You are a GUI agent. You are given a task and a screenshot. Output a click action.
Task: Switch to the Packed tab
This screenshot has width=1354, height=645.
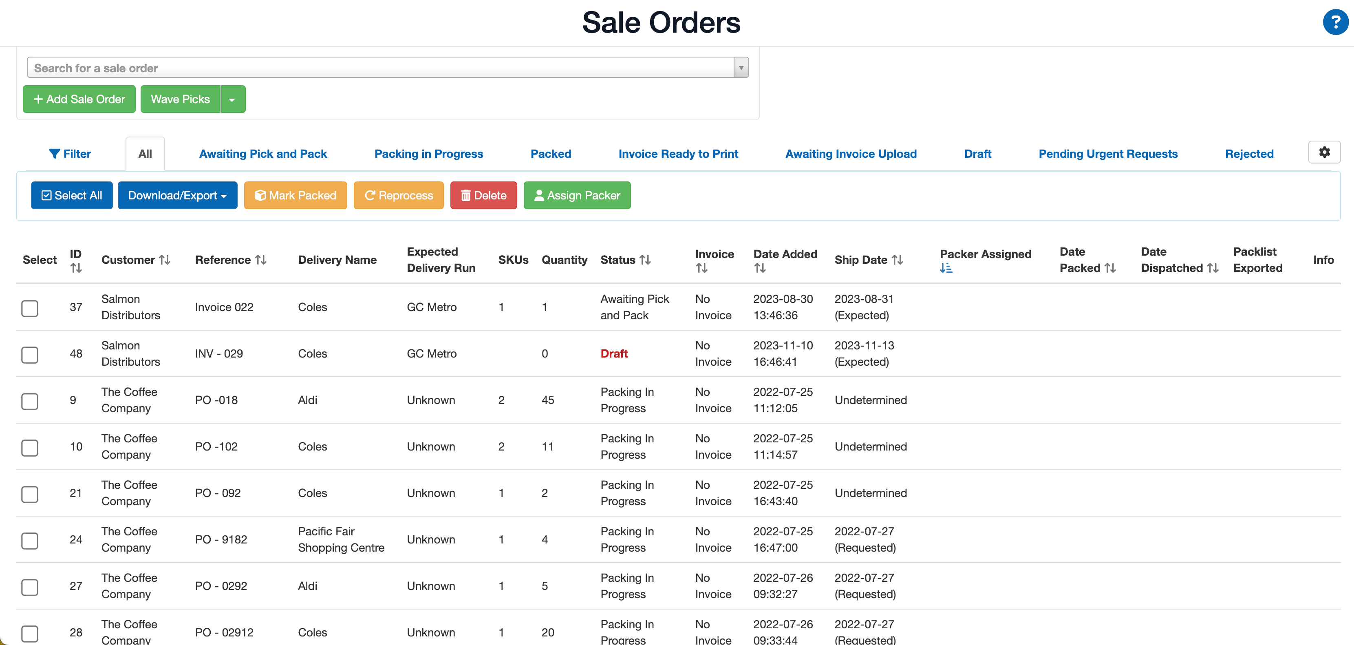point(550,153)
